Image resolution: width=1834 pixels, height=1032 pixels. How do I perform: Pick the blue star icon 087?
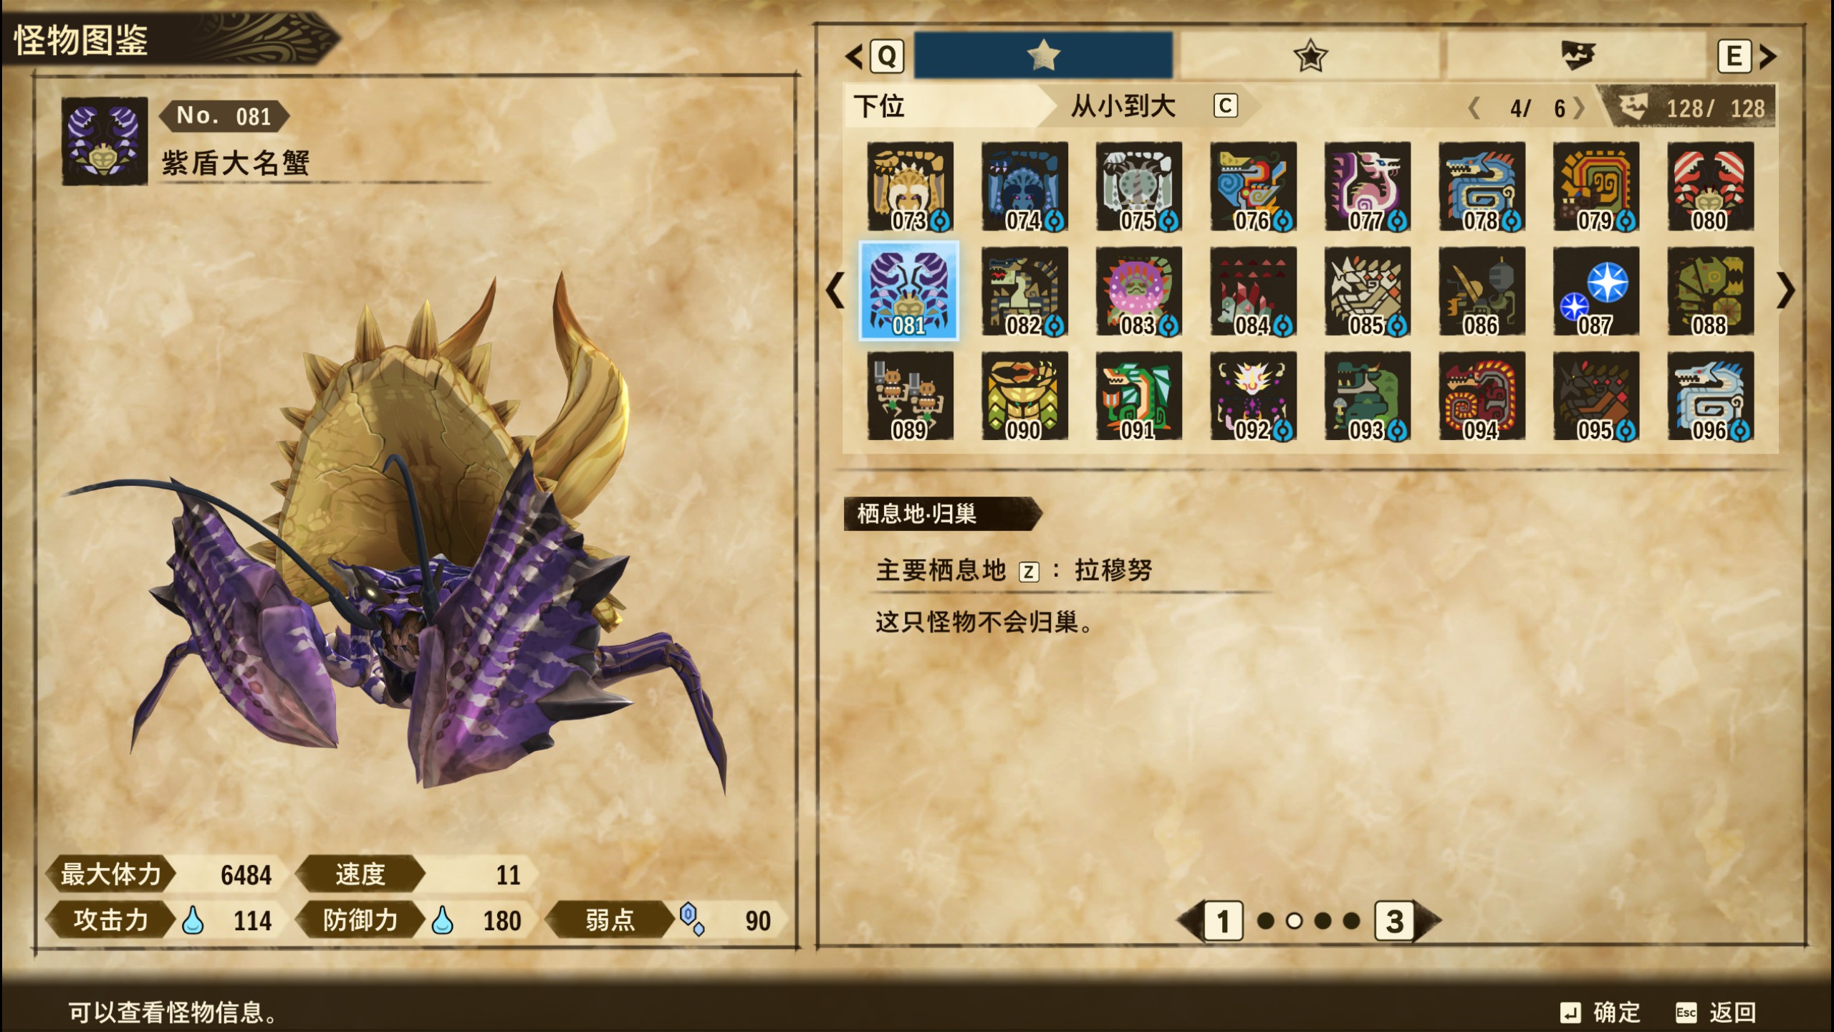coord(1595,291)
